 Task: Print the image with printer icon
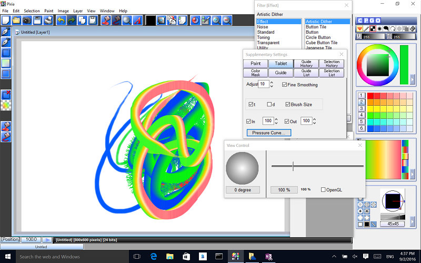click(48, 21)
